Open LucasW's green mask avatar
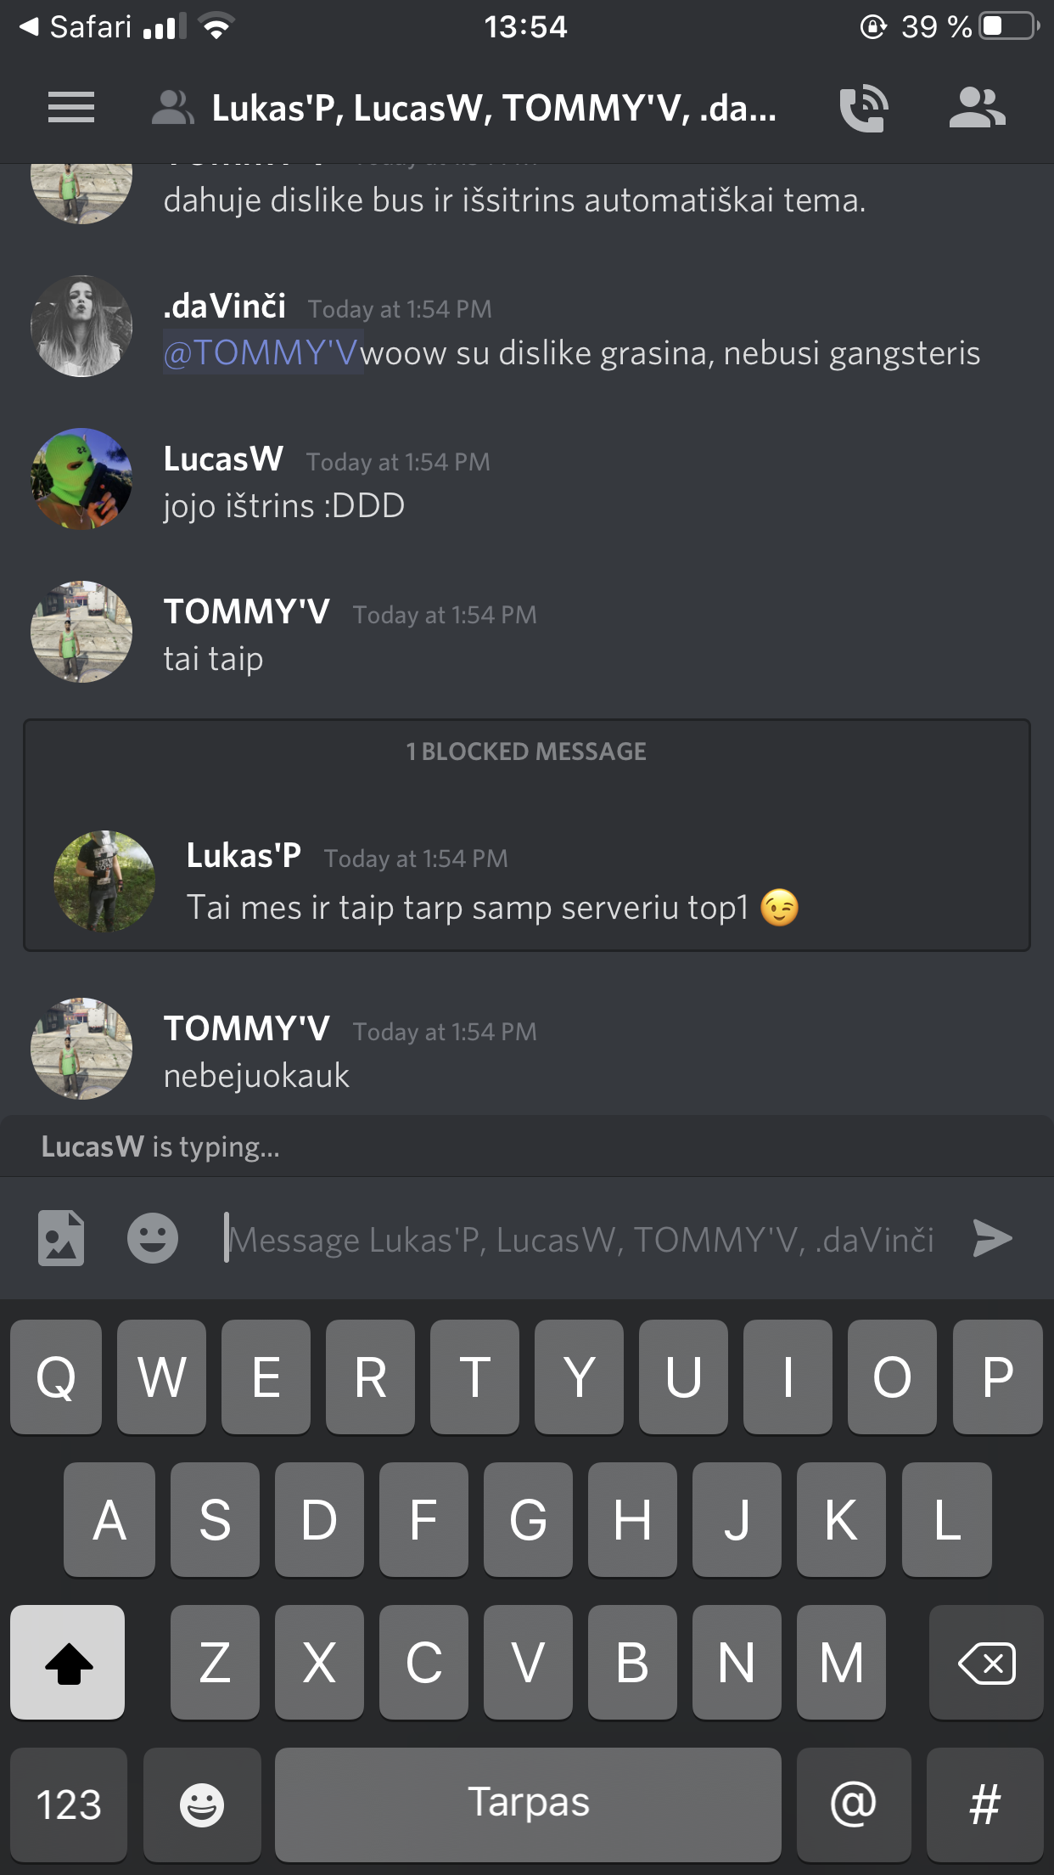 pos(81,479)
